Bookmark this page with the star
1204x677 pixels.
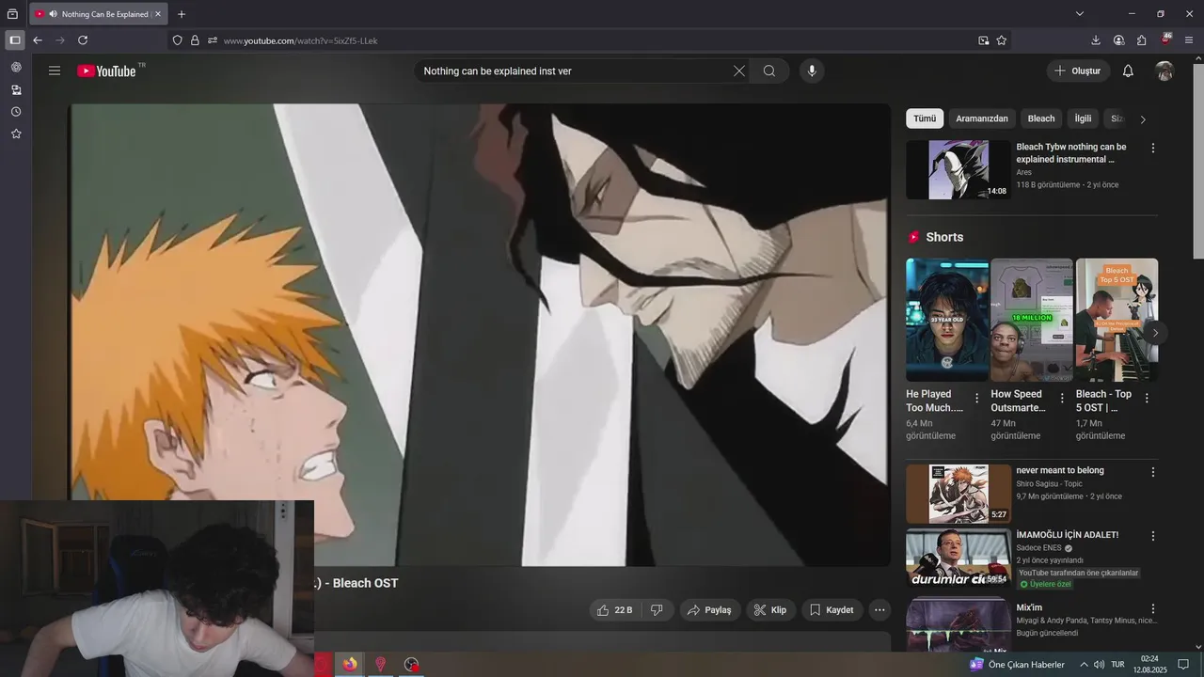[x=1002, y=40]
